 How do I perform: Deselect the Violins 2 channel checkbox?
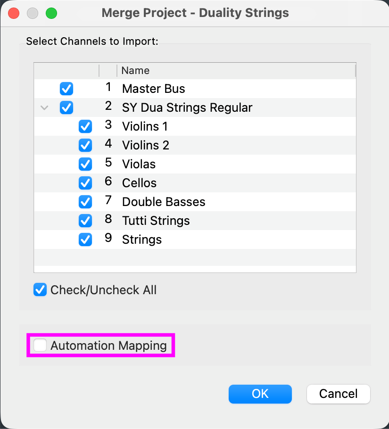point(85,145)
